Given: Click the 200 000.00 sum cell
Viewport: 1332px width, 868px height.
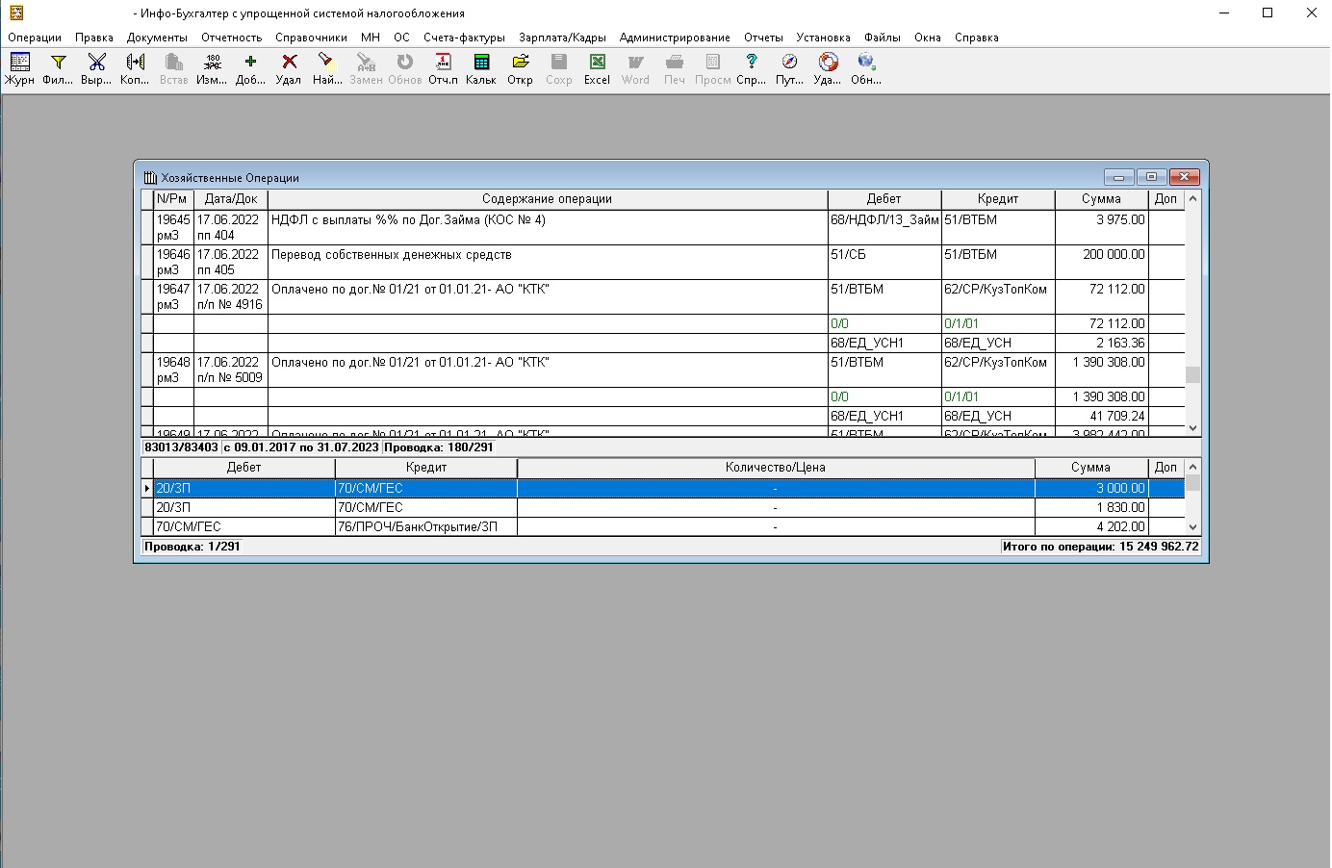Looking at the screenshot, I should tap(1101, 263).
